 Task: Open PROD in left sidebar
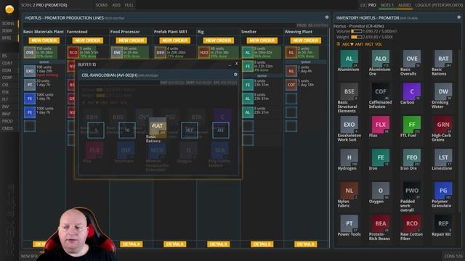[7, 121]
